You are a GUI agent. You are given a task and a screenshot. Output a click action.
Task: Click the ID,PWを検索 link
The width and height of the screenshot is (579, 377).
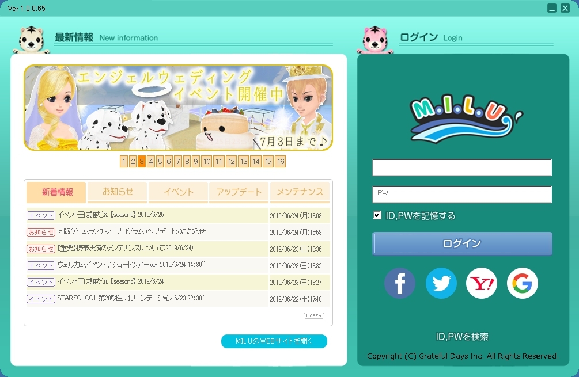[x=462, y=337]
